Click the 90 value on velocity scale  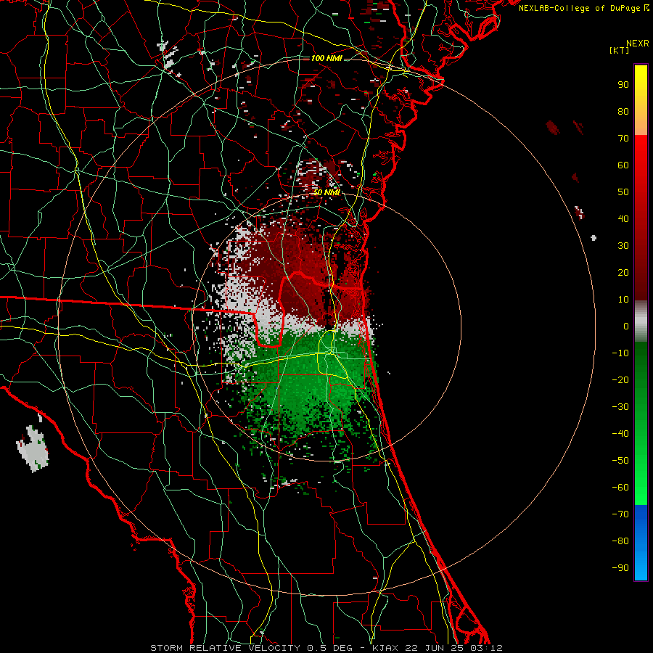pos(623,85)
